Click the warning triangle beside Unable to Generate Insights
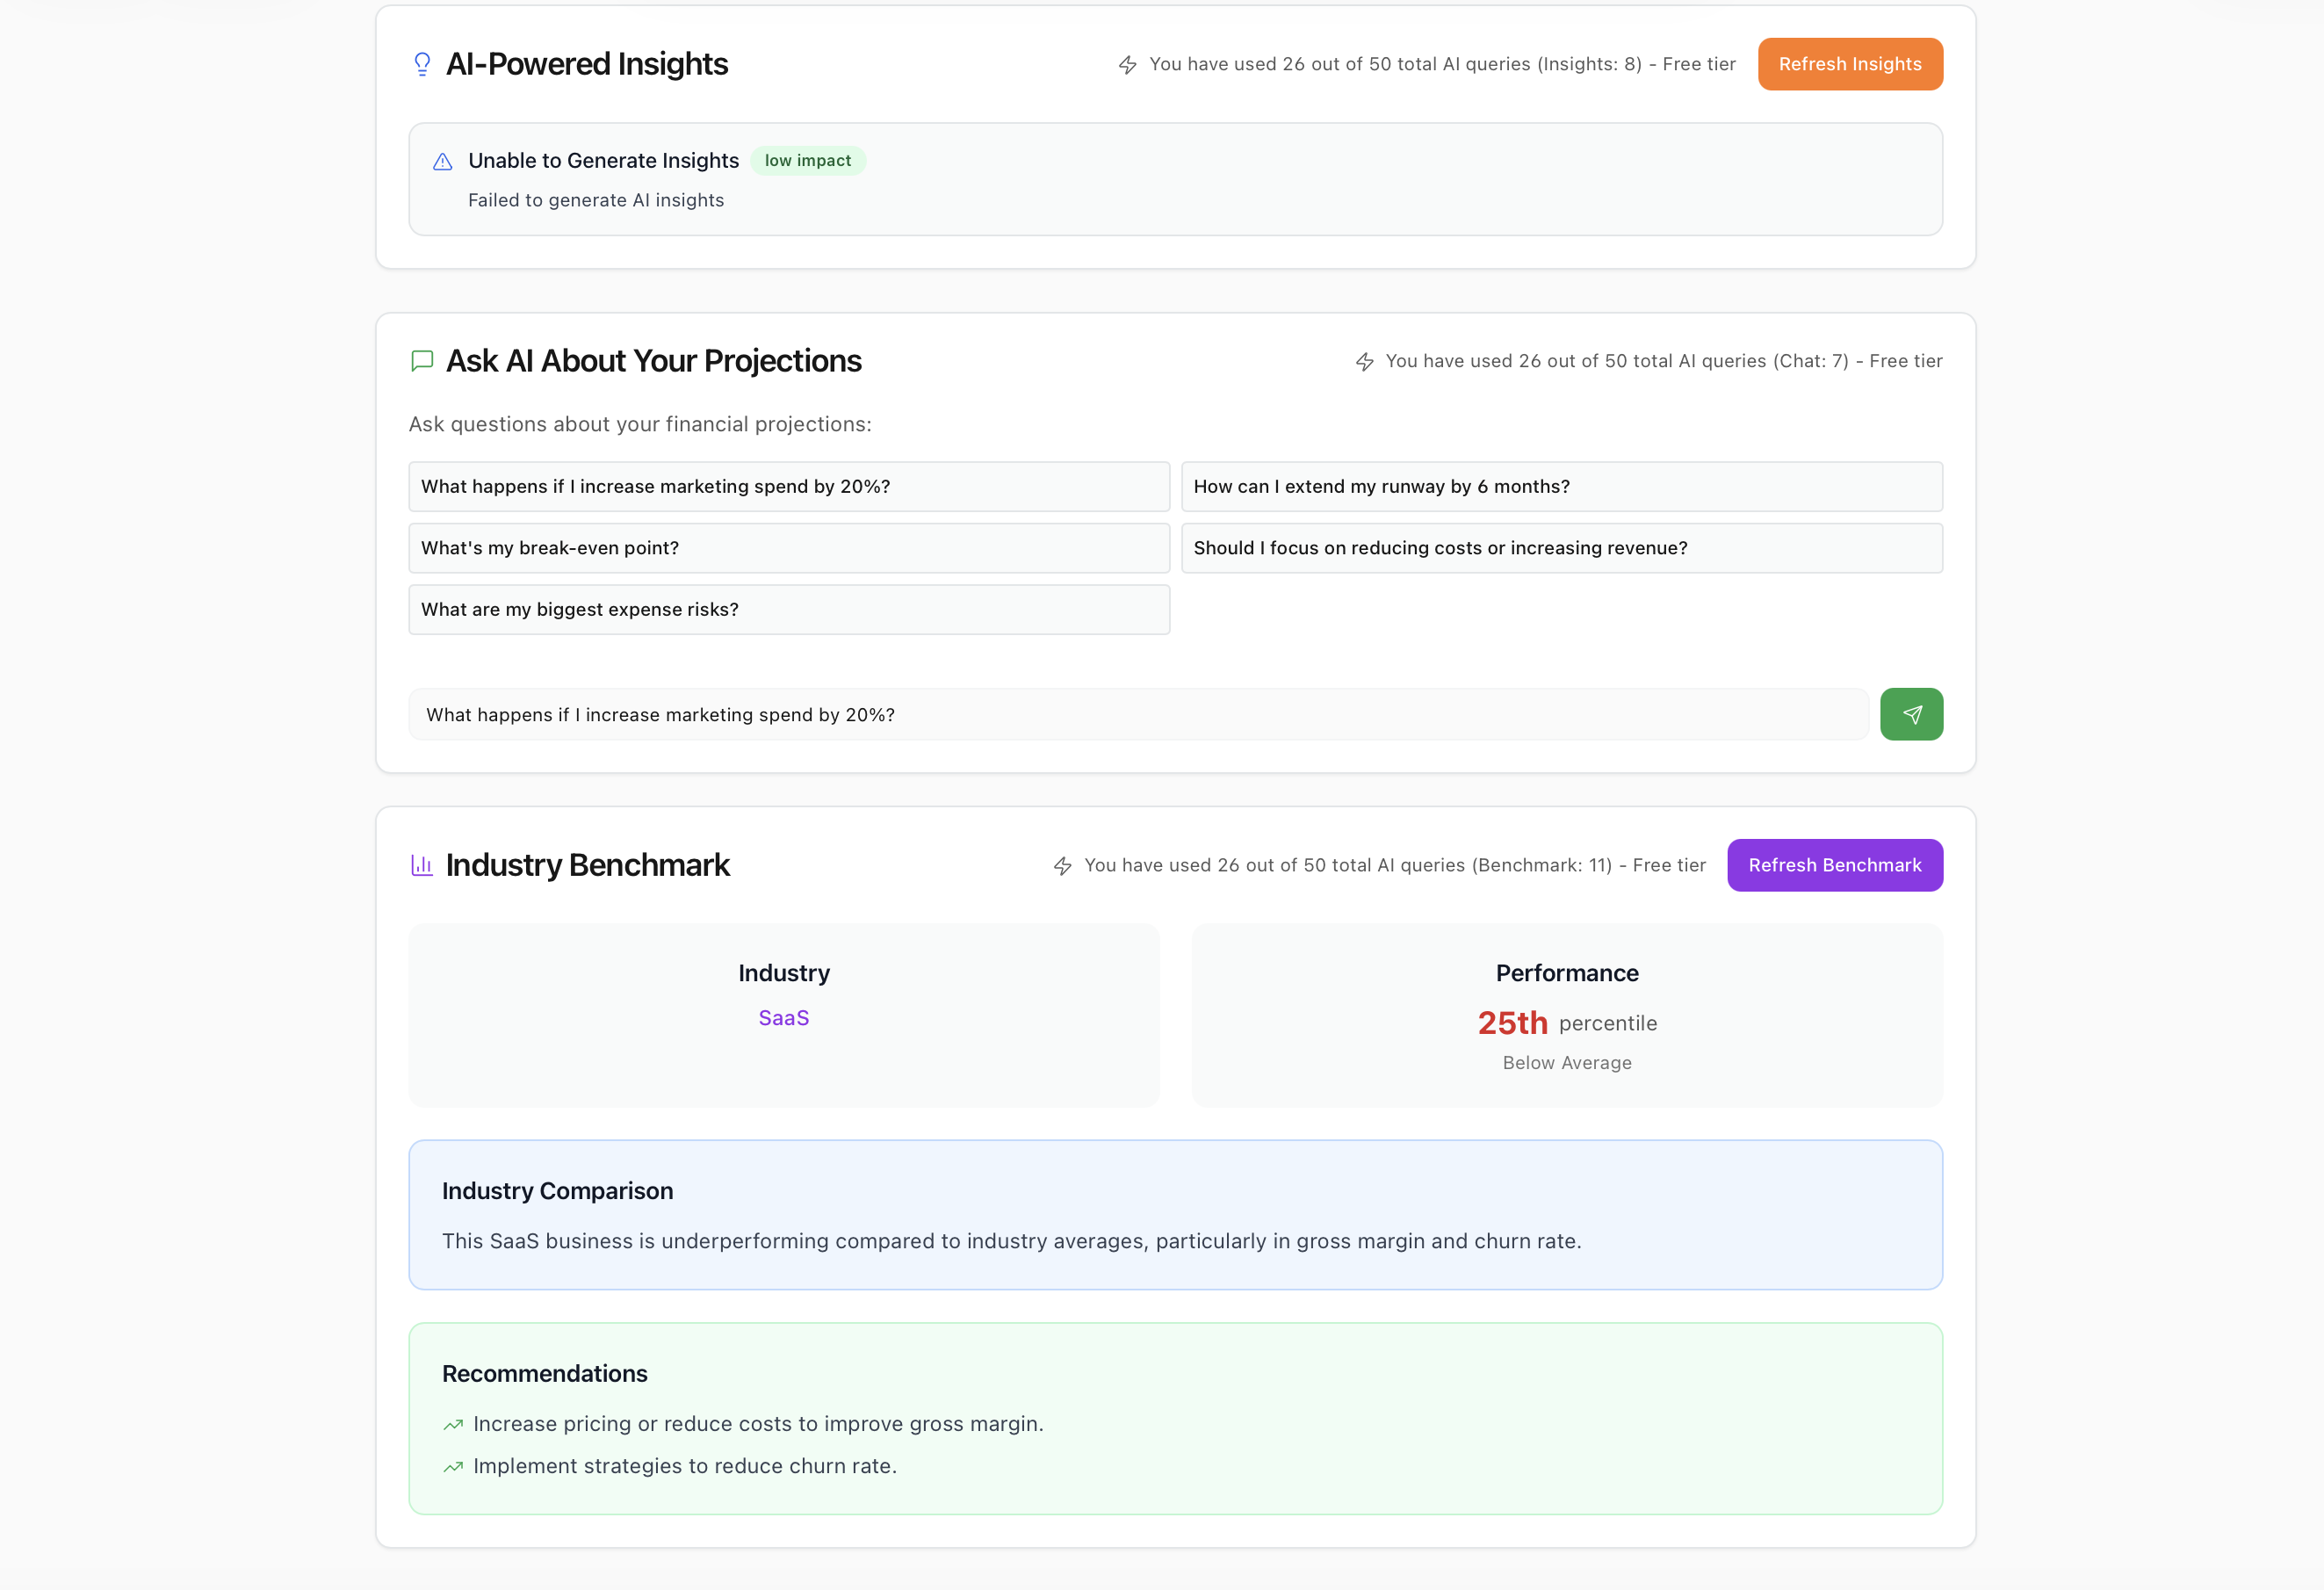Viewport: 2324px width, 1590px height. [442, 161]
